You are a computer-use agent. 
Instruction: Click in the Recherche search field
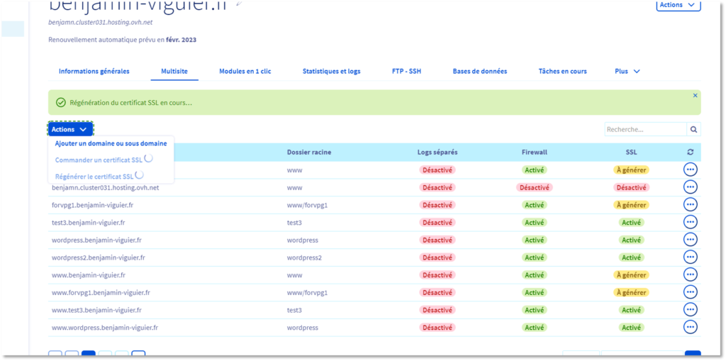(x=644, y=130)
